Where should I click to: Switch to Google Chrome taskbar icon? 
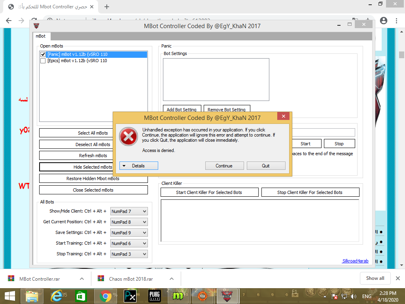pyautogui.click(x=105, y=296)
